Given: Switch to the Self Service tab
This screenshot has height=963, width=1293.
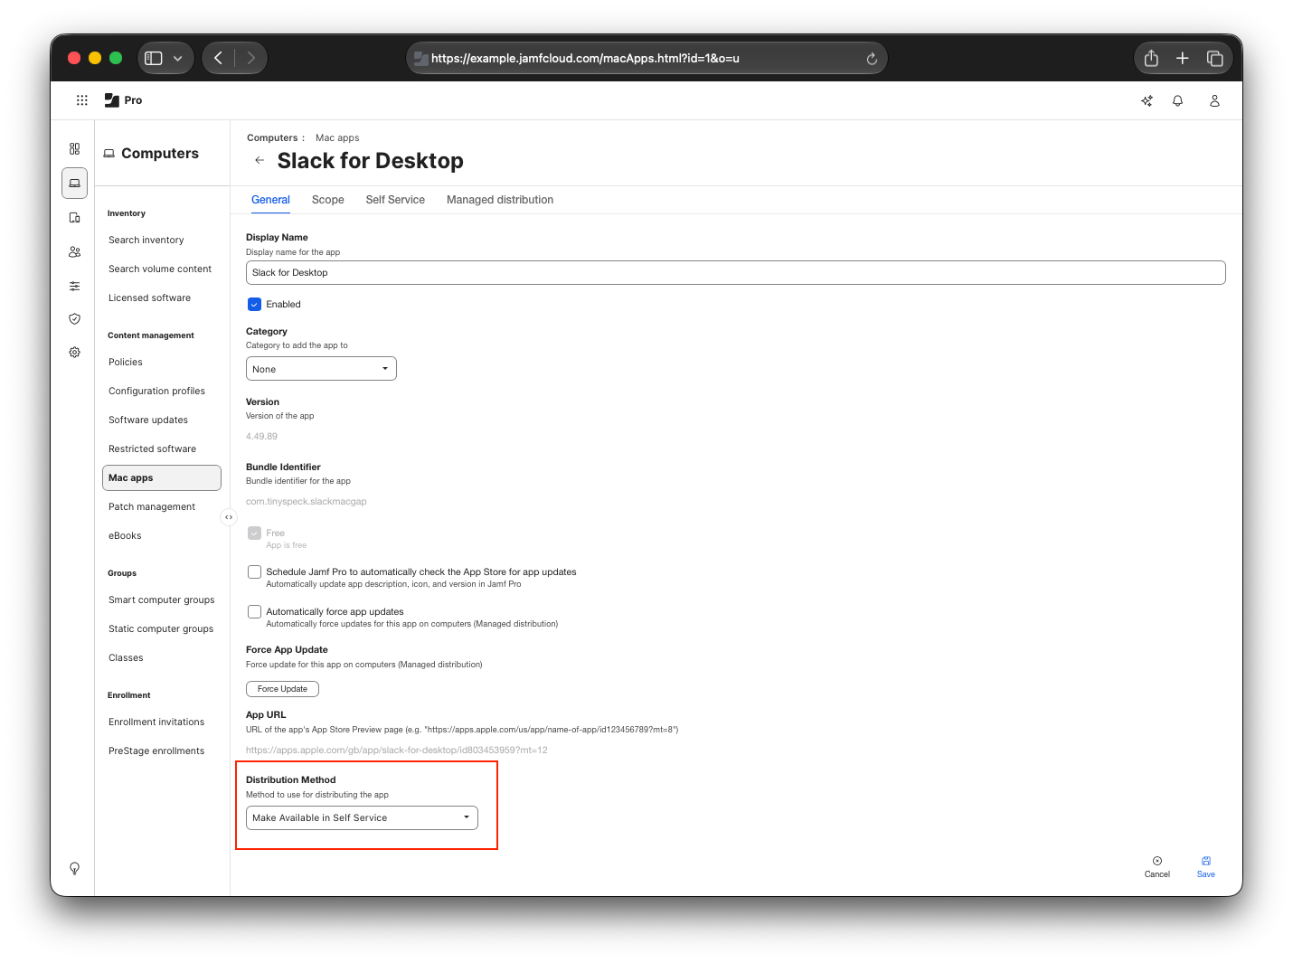Looking at the screenshot, I should pos(395,200).
